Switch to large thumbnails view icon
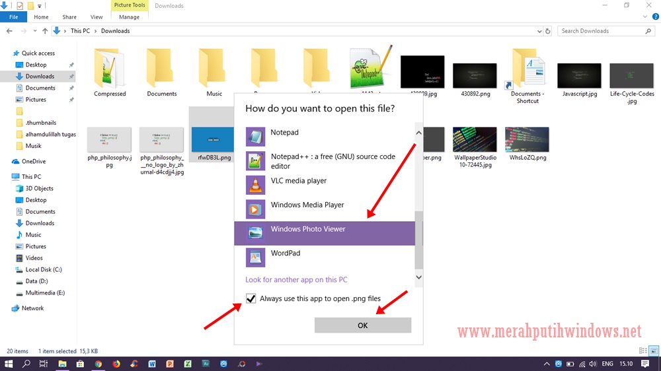The image size is (661, 371). pyautogui.click(x=654, y=351)
